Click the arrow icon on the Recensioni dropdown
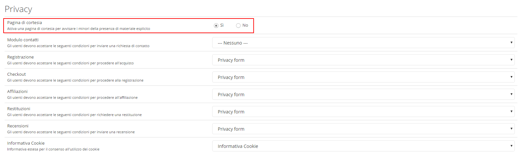The width and height of the screenshot is (520, 156). click(x=511, y=129)
